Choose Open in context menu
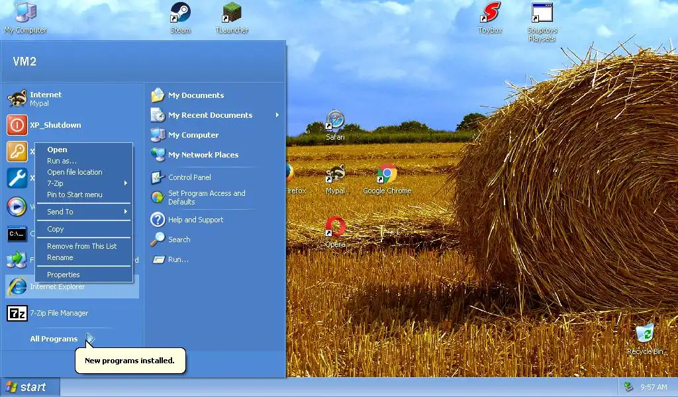The image size is (678, 397). (x=84, y=150)
